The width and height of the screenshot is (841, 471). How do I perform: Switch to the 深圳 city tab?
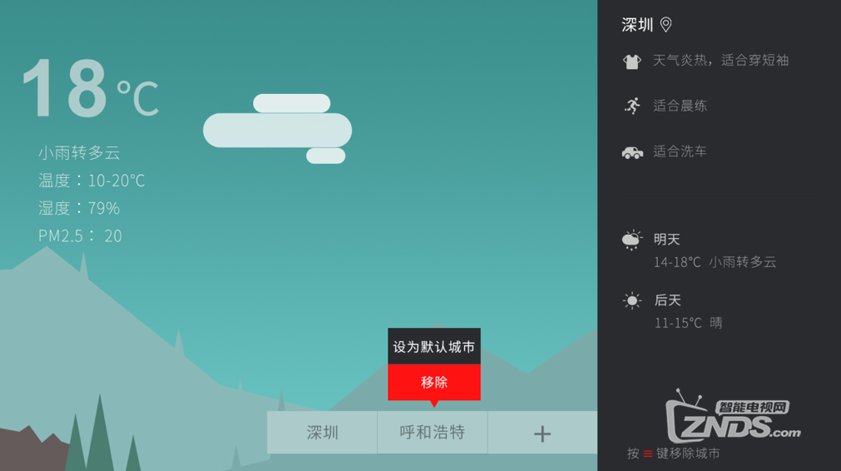click(323, 433)
